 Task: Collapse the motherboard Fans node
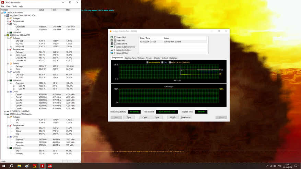(x=8, y=24)
